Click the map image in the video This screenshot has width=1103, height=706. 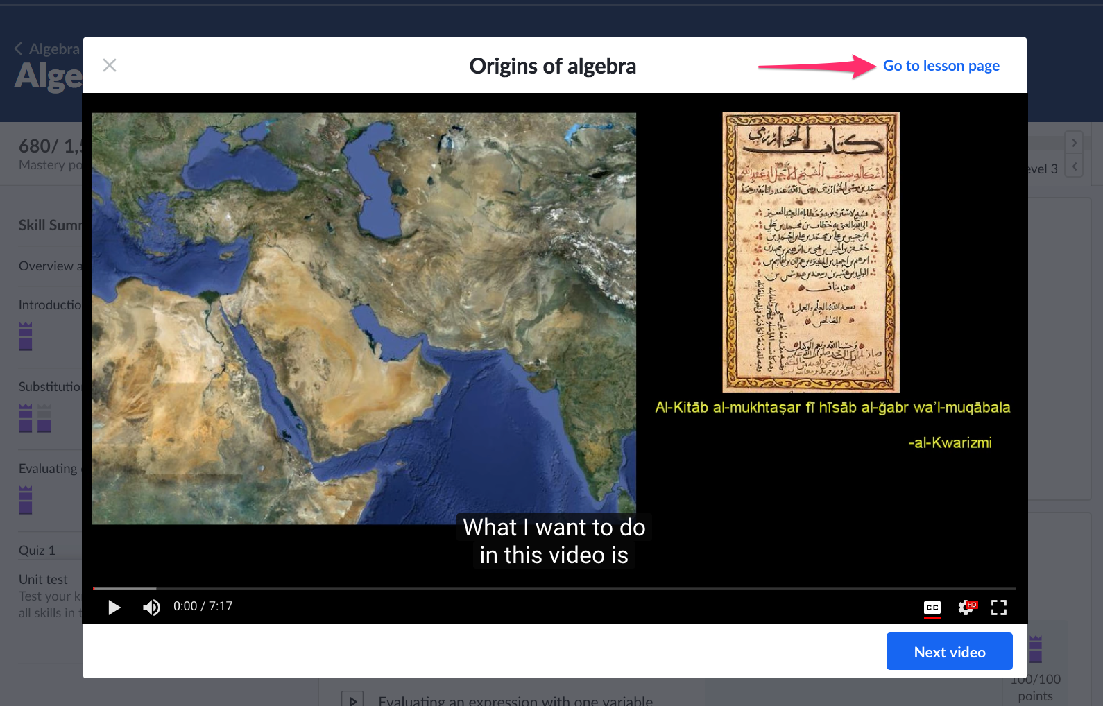(364, 318)
